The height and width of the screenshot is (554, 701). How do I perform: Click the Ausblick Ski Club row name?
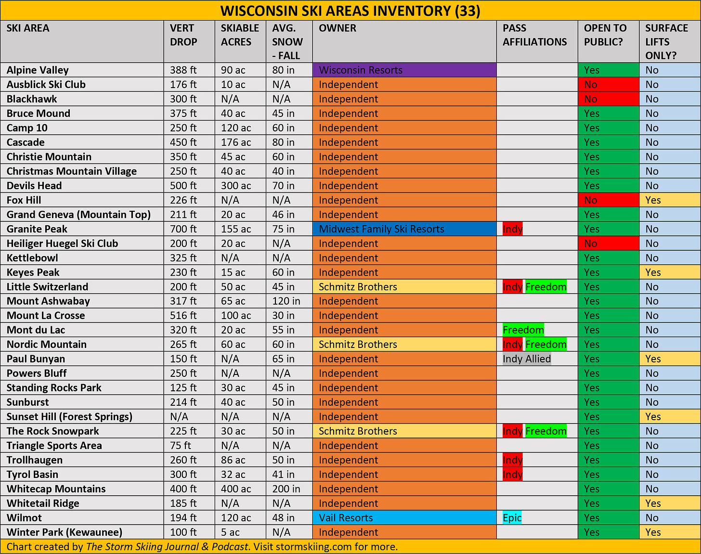(x=46, y=84)
